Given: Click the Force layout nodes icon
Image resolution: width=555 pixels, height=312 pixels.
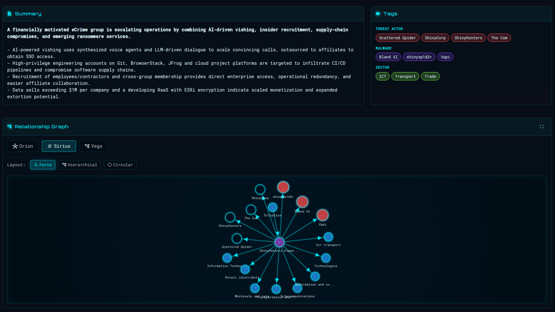Looking at the screenshot, I should (35, 165).
